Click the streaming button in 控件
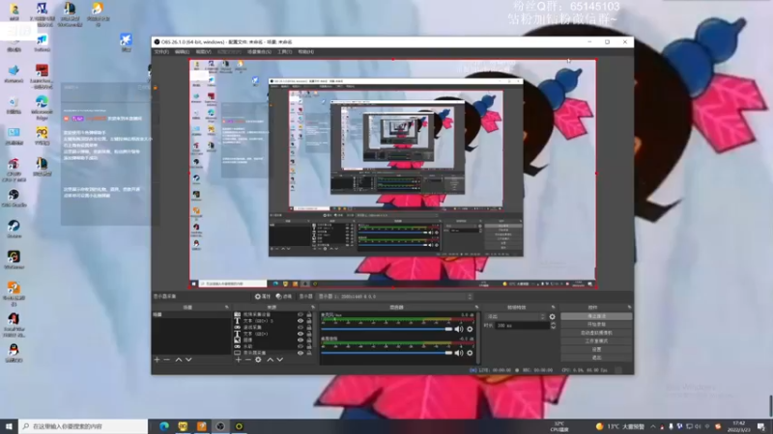773x434 pixels. pos(596,316)
